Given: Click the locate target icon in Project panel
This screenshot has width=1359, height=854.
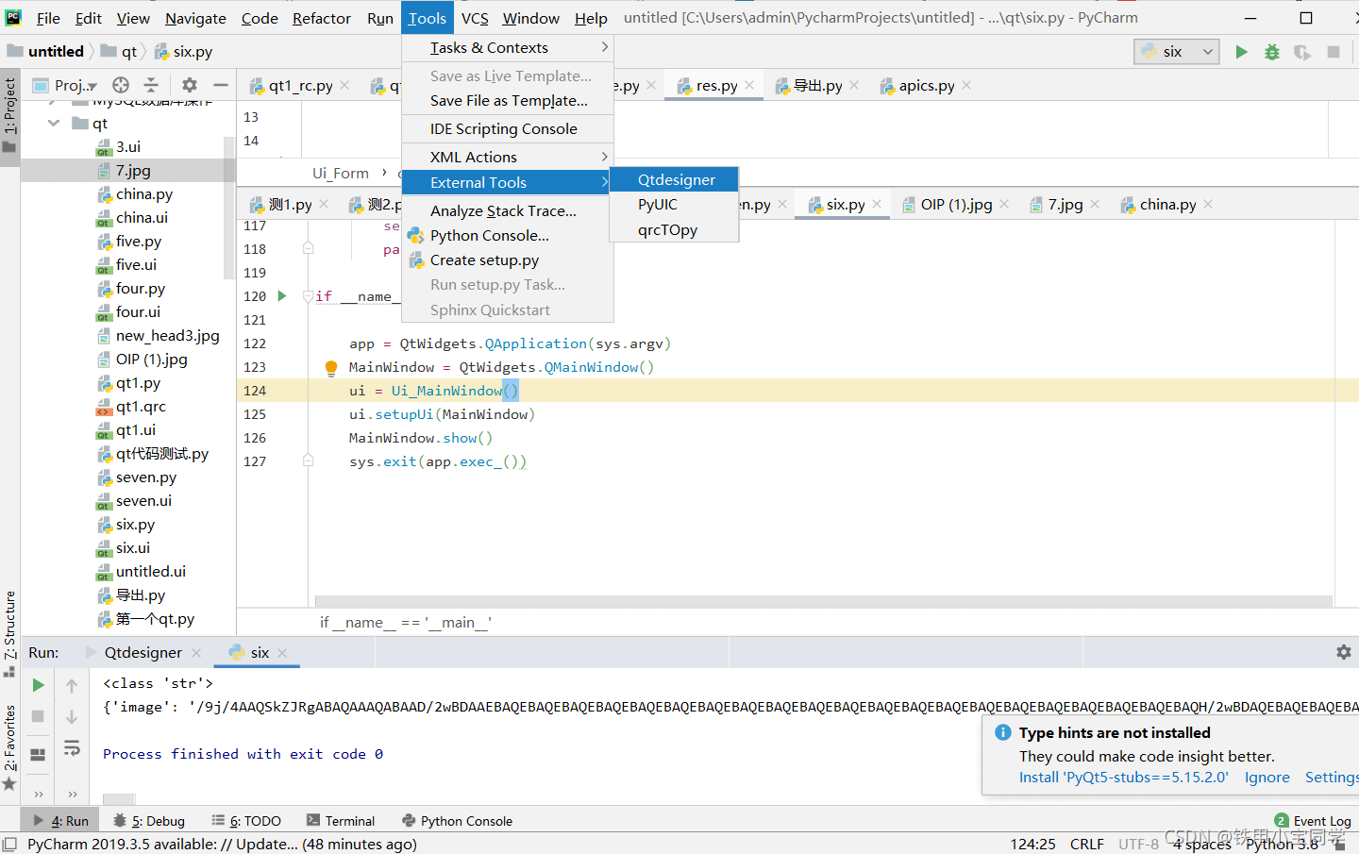Looking at the screenshot, I should tap(121, 85).
